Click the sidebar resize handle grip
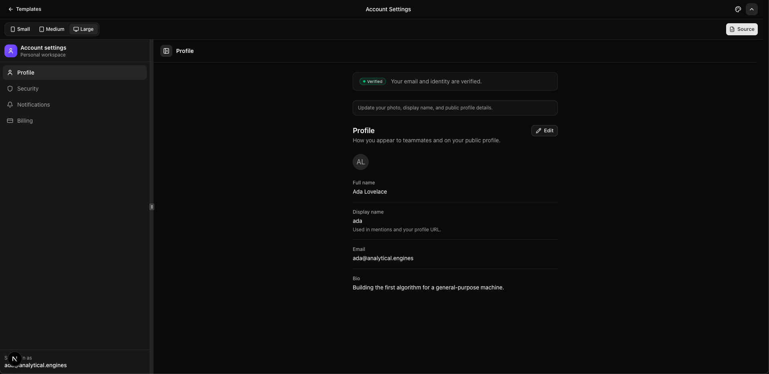This screenshot has width=769, height=374. (152, 207)
